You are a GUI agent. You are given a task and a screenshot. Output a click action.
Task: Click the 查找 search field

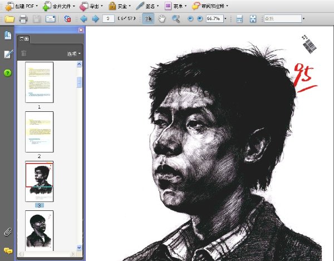tap(283, 19)
